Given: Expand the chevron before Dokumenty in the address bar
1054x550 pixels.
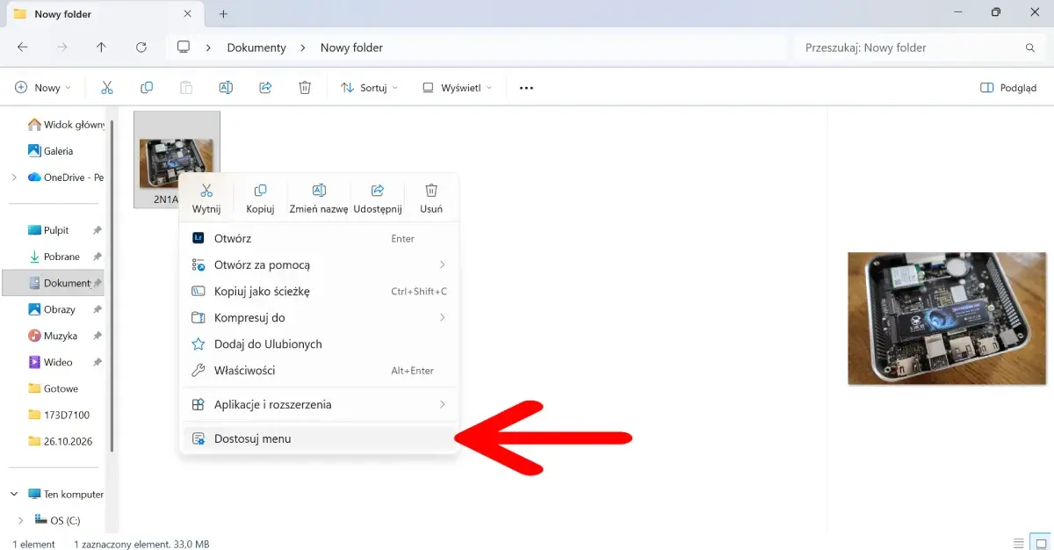Looking at the screenshot, I should 209,47.
